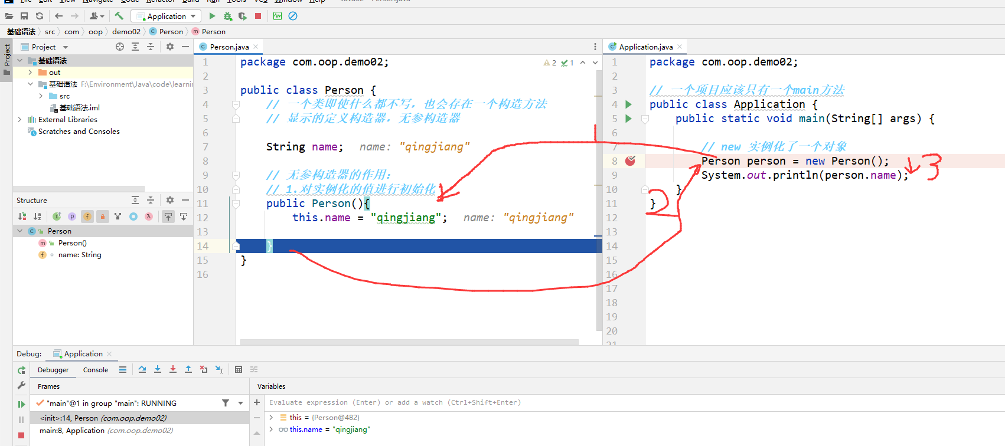Add a new watch with the plus button
1005x446 pixels.
coord(257,402)
